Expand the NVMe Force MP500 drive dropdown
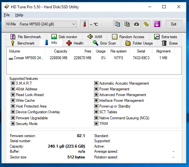 pyautogui.click(x=41, y=24)
